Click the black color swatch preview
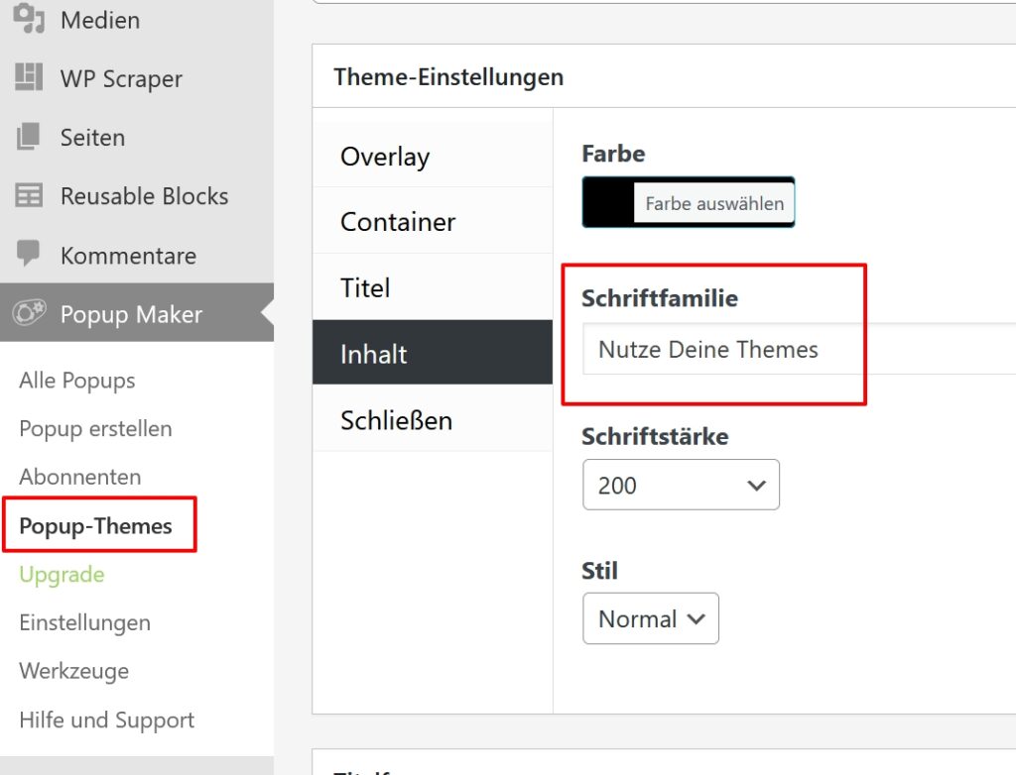The height and width of the screenshot is (775, 1016). coord(608,203)
